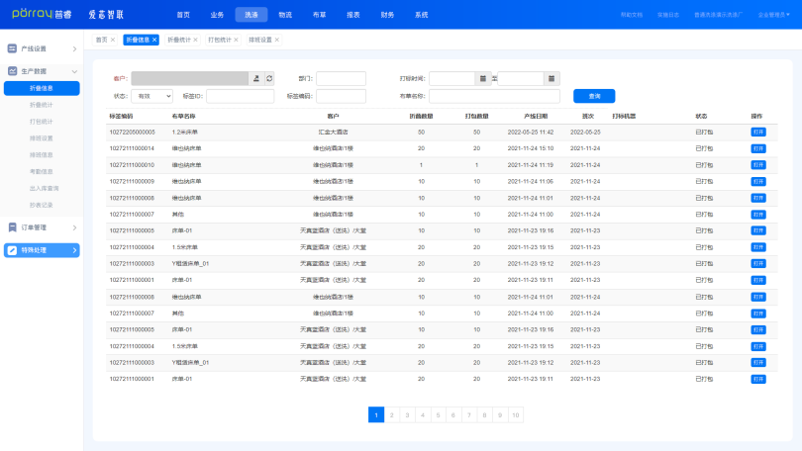Click the 特殊处理 edit icon
This screenshot has height=451, width=802.
(12, 250)
